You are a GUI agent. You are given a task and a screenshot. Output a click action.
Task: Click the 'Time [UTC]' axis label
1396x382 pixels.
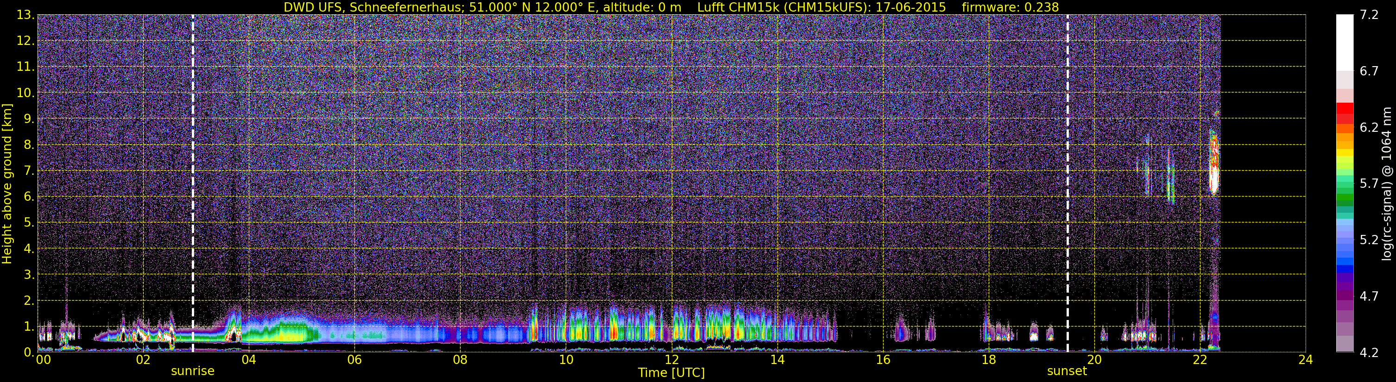[671, 373]
